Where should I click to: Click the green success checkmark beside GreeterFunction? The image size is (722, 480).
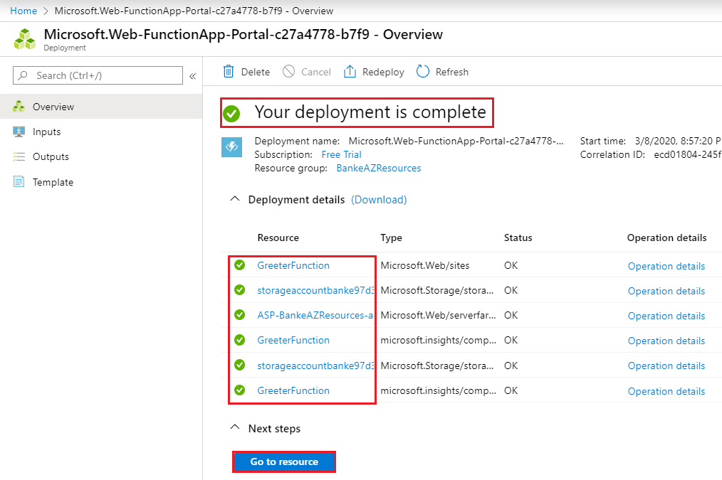[240, 265]
